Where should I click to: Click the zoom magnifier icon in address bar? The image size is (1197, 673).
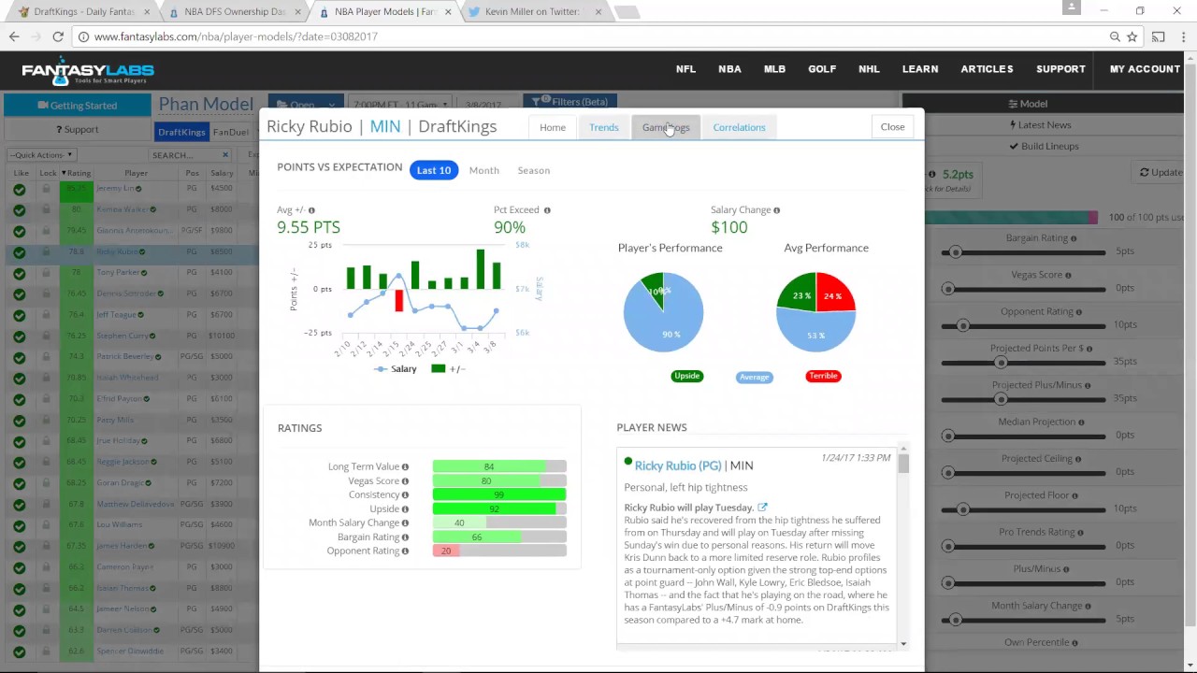pos(1115,36)
